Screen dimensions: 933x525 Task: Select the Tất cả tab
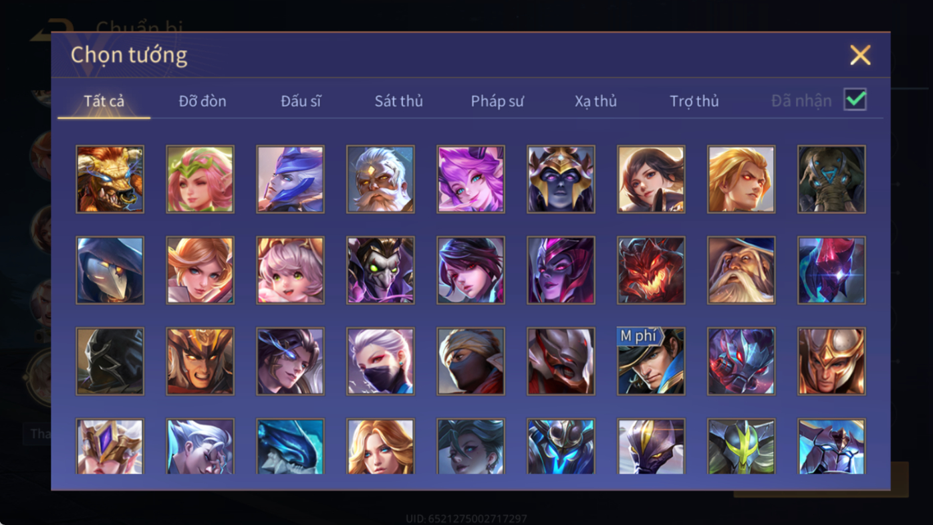[104, 101]
